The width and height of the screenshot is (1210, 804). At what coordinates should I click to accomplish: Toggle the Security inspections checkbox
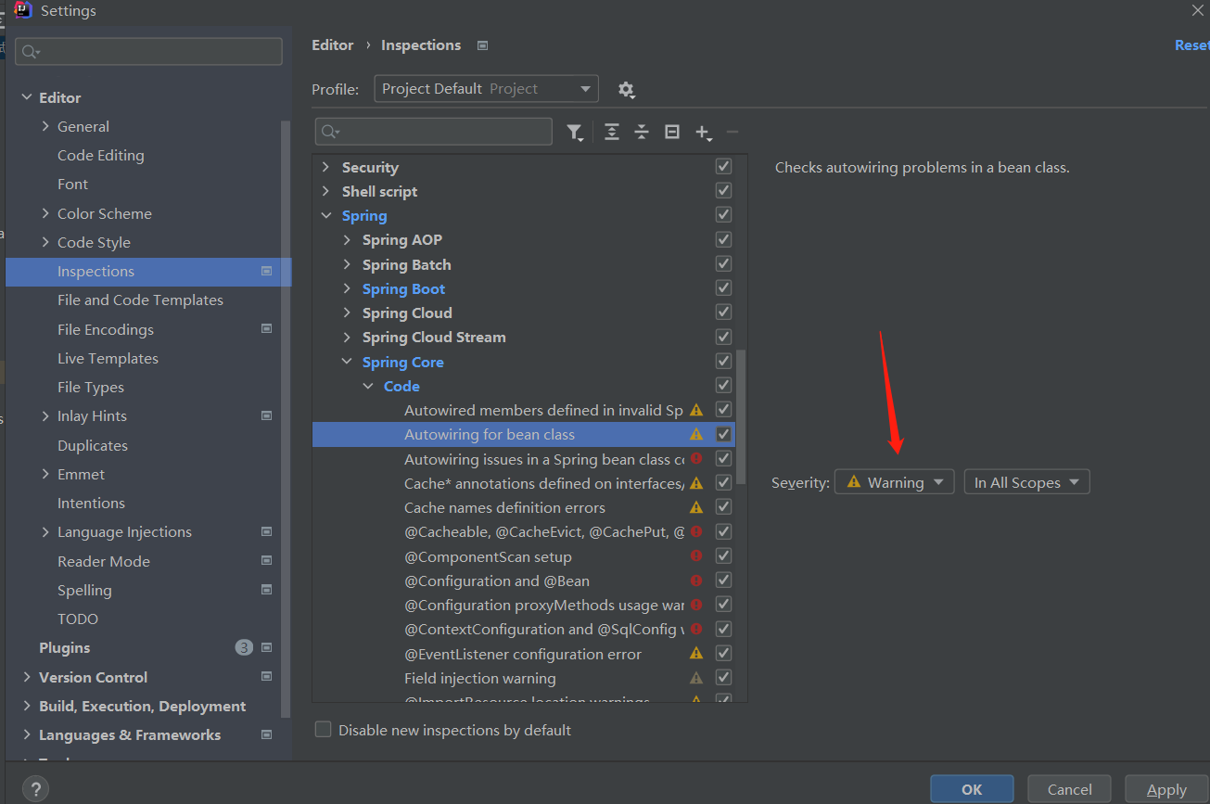click(x=724, y=166)
